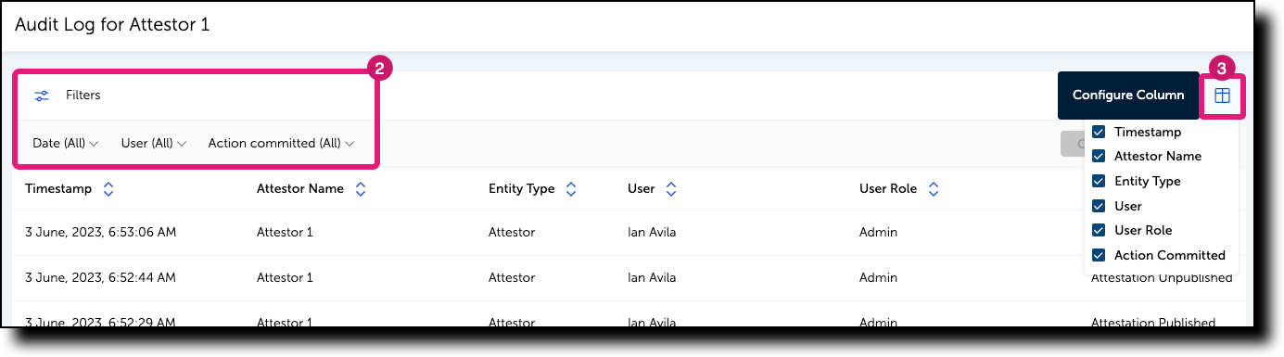
Task: Uncheck the Timestamp column checkbox
Action: (1099, 132)
